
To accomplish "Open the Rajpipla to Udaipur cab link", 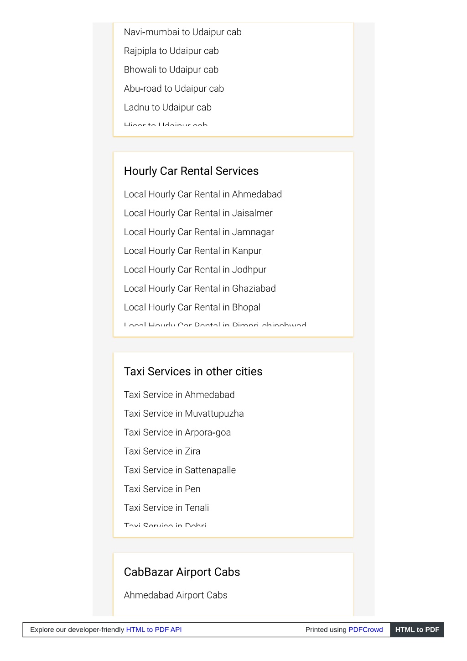I will tap(171, 51).
